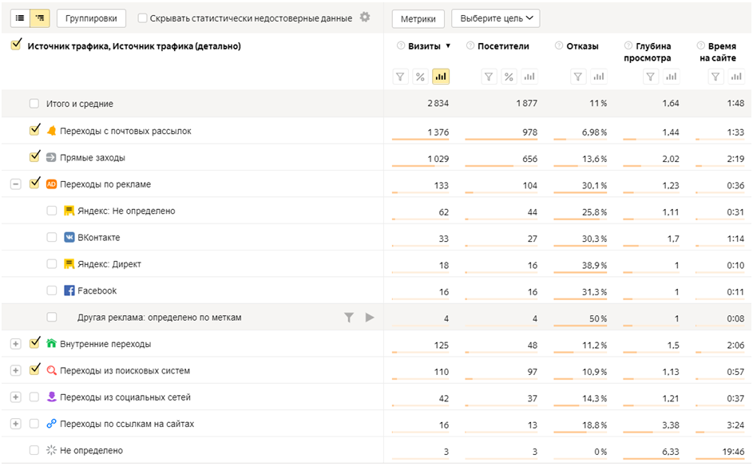Click the play arrow in Другая реклама row

[x=369, y=318]
